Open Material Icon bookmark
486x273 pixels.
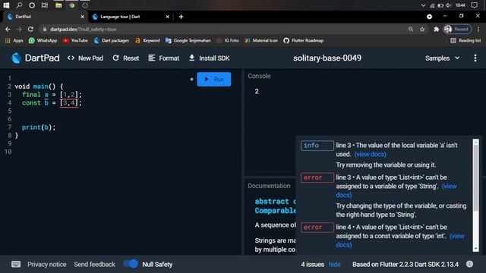point(261,40)
